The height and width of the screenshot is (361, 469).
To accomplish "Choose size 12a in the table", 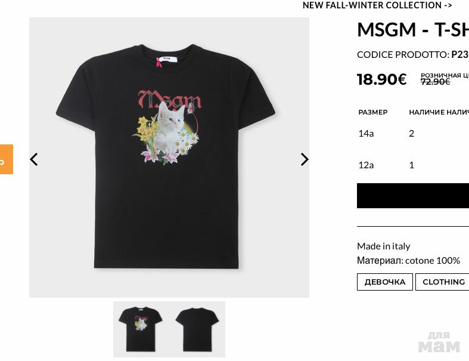I will (x=366, y=165).
